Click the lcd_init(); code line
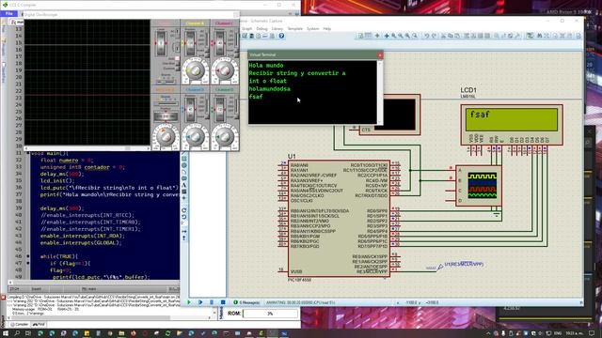Image resolution: width=602 pixels, height=338 pixels. [57, 180]
